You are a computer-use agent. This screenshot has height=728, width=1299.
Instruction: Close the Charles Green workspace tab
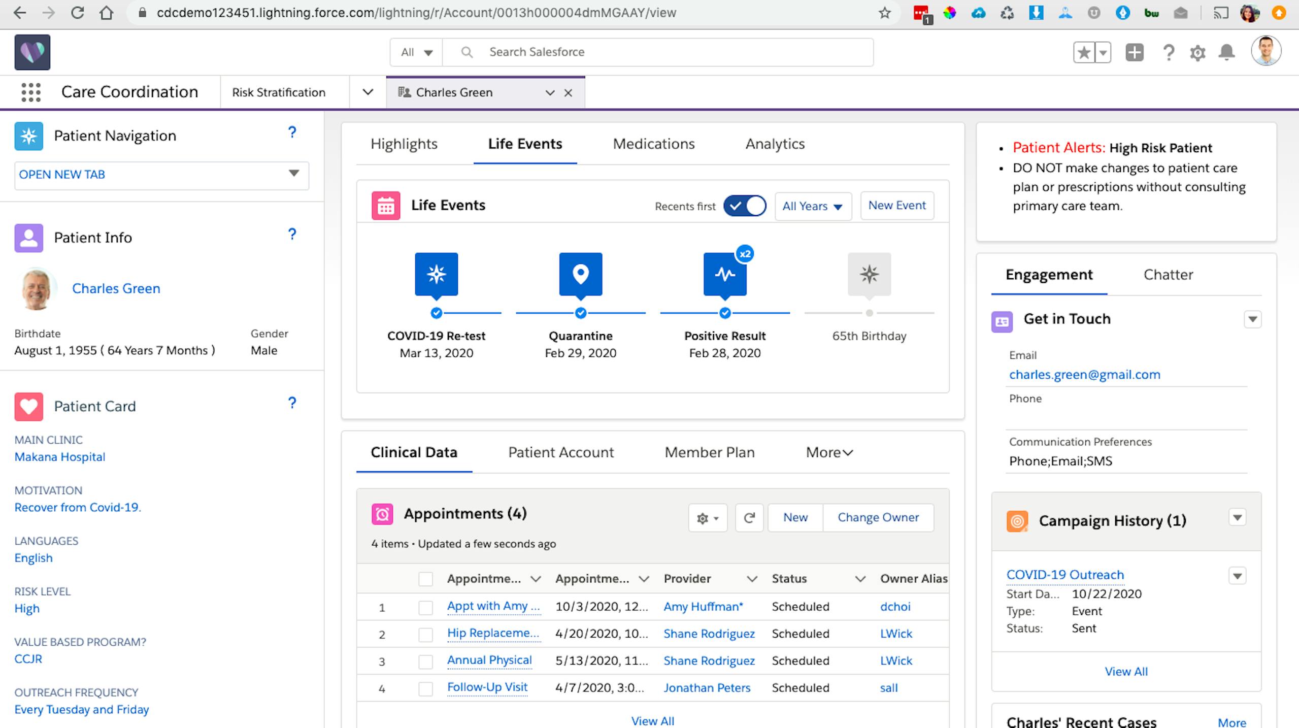pyautogui.click(x=568, y=93)
